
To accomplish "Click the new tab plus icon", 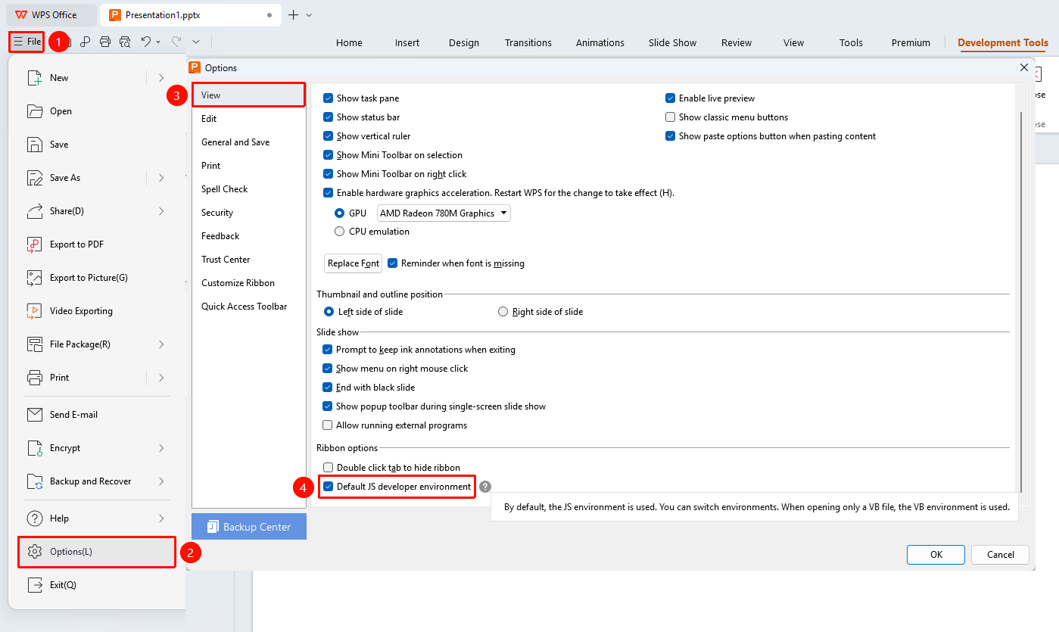I will 294,14.
